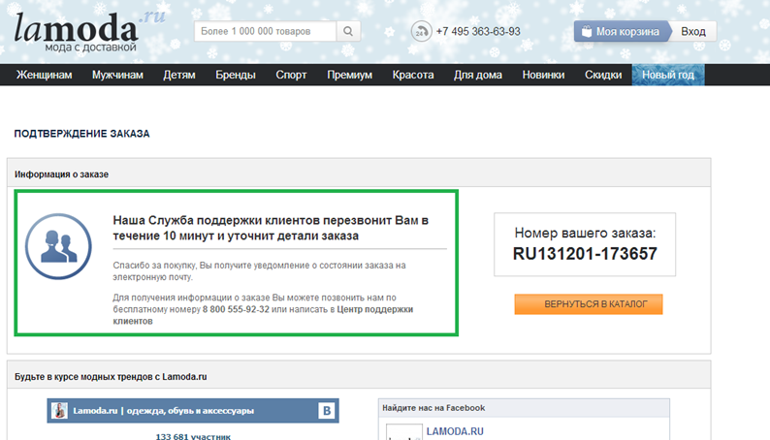
Task: Click order number RU131201-173657
Action: coord(585,254)
